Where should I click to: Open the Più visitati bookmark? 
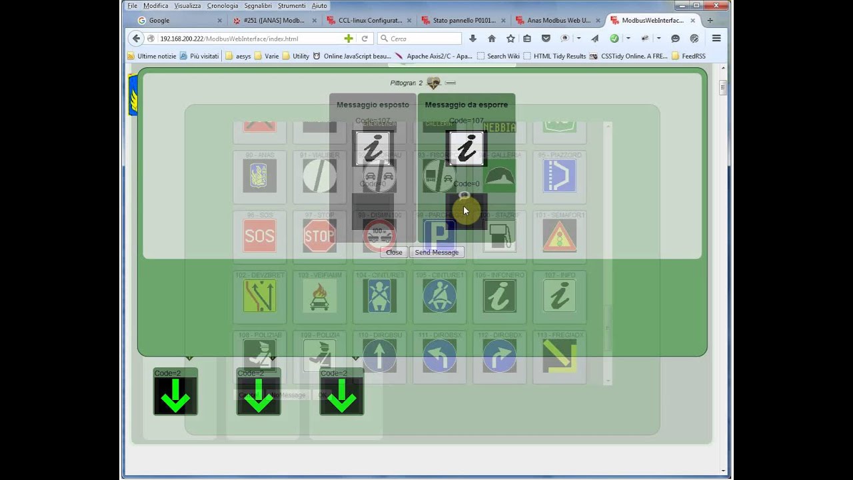coord(199,56)
